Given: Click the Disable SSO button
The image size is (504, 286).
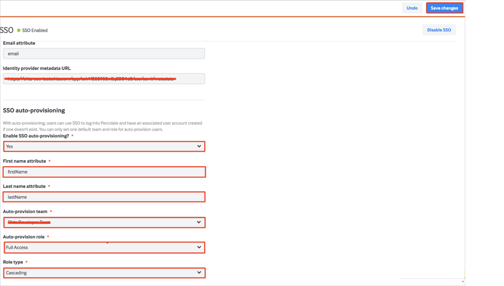Looking at the screenshot, I should tap(439, 30).
